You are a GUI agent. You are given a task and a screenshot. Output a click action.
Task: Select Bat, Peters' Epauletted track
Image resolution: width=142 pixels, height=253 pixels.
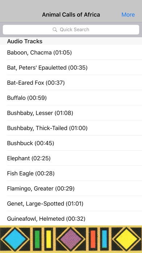71,68
